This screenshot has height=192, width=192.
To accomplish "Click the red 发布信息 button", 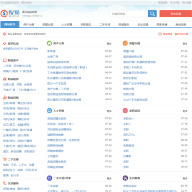I will coord(175,14).
